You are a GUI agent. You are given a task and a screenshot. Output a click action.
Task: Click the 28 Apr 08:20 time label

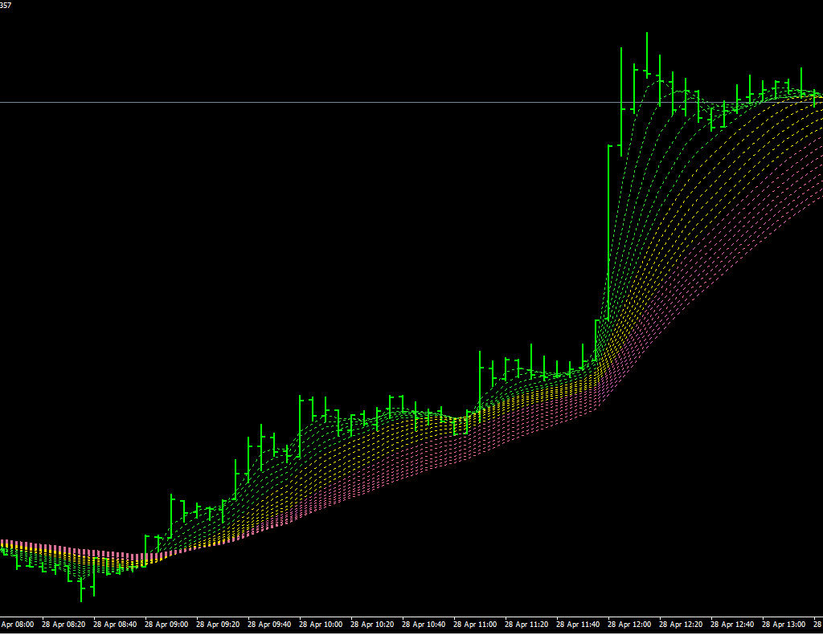(64, 624)
